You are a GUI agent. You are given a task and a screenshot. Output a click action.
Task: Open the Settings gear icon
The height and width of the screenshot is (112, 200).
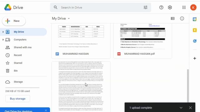[170, 7]
